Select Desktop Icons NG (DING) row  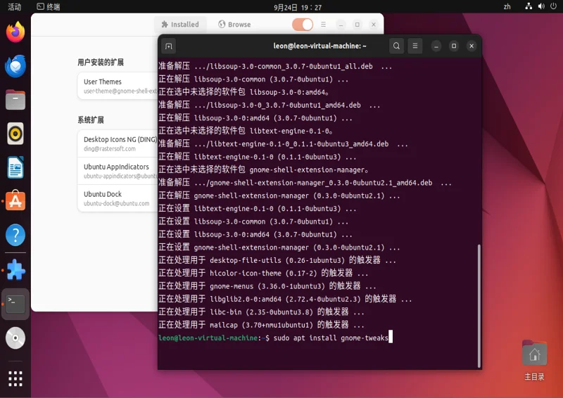(118, 143)
